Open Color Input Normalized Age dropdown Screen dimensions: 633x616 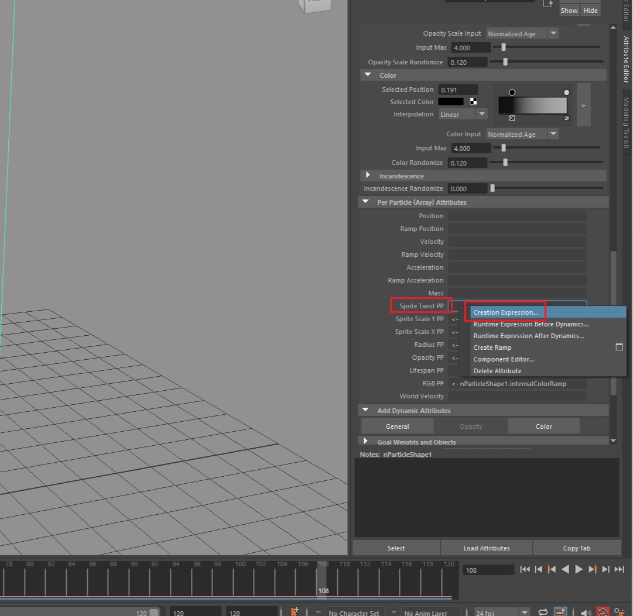(522, 134)
